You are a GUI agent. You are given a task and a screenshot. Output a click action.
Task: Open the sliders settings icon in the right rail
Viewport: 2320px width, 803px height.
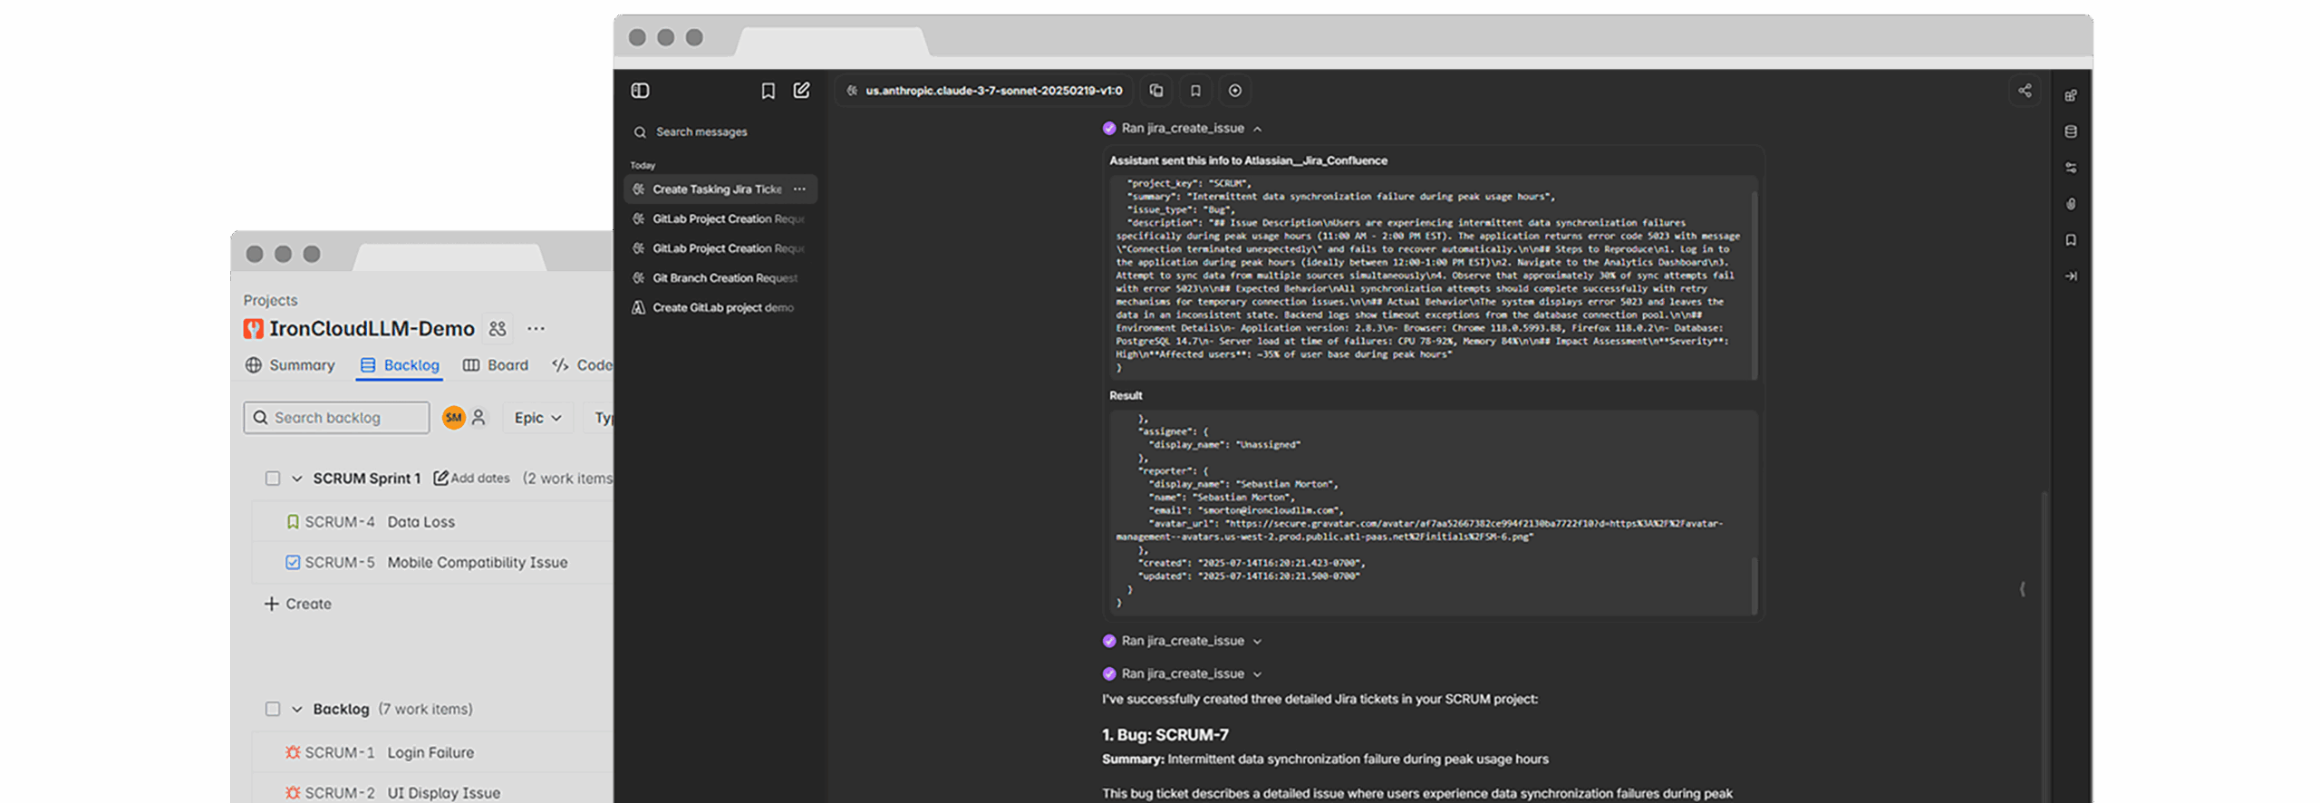2071,168
